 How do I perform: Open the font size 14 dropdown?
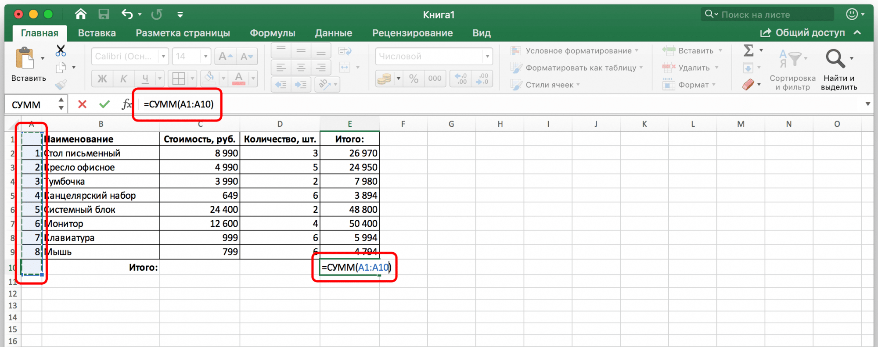tap(206, 57)
